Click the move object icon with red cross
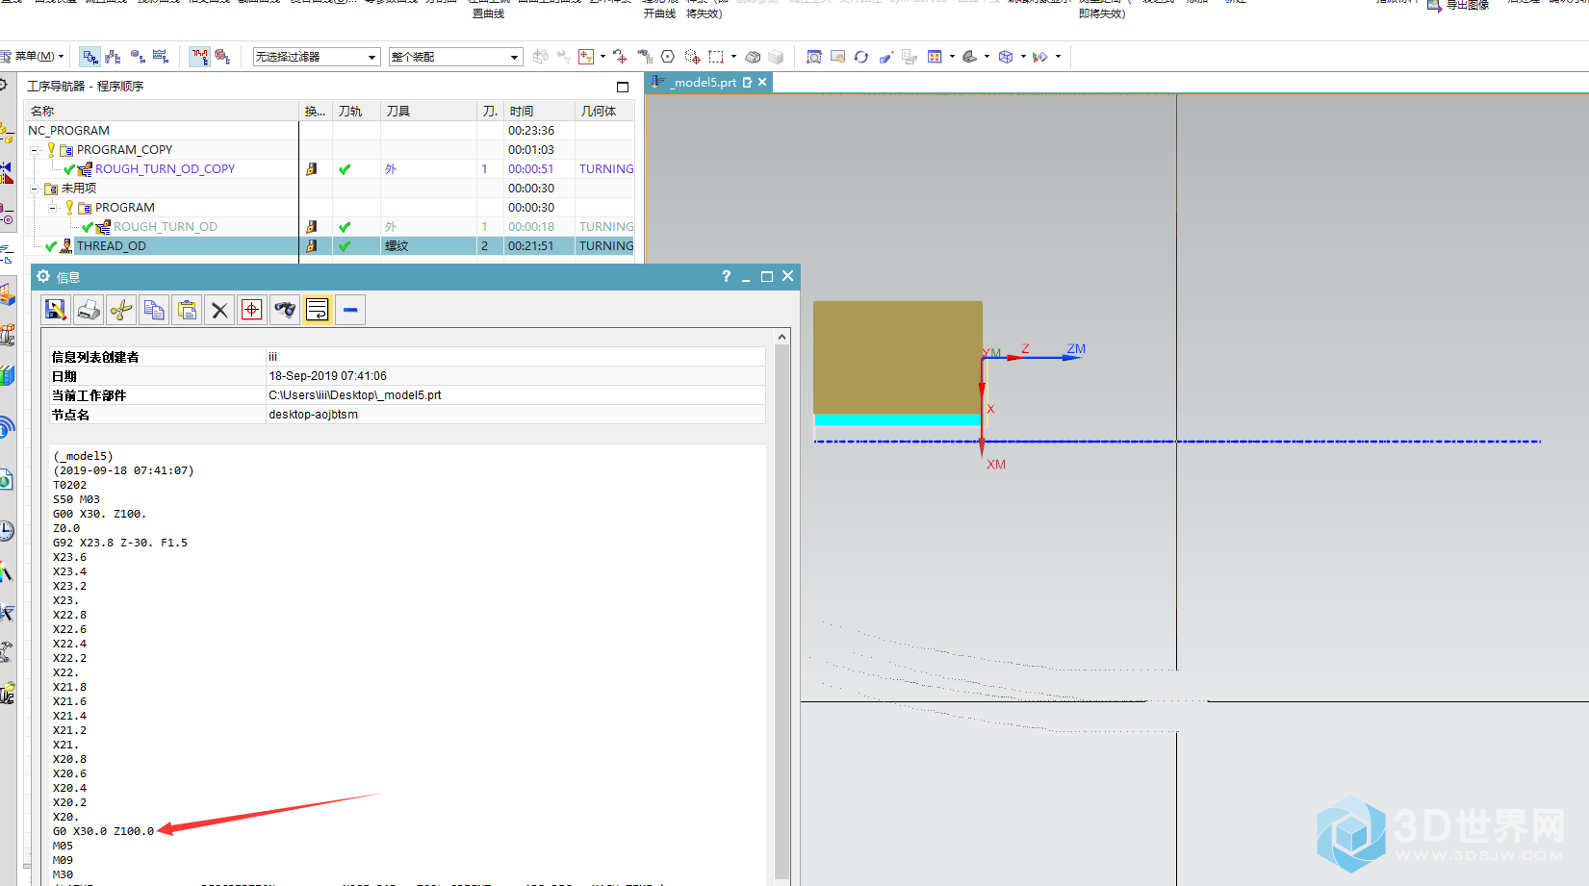Viewport: 1589px width, 886px height. click(620, 57)
